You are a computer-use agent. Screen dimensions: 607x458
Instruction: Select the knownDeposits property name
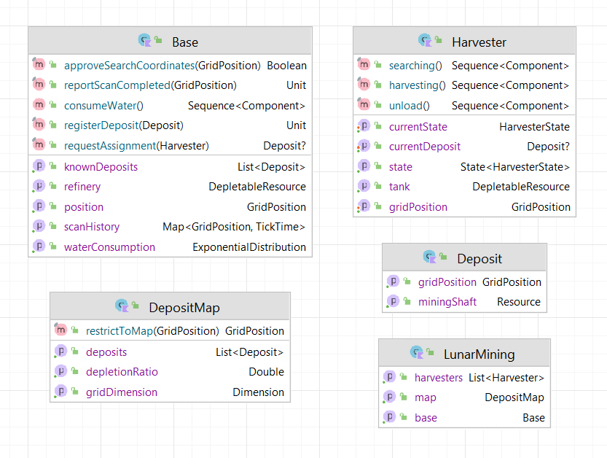coord(101,167)
